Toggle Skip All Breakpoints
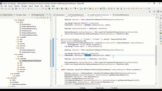 tap(19, 9)
